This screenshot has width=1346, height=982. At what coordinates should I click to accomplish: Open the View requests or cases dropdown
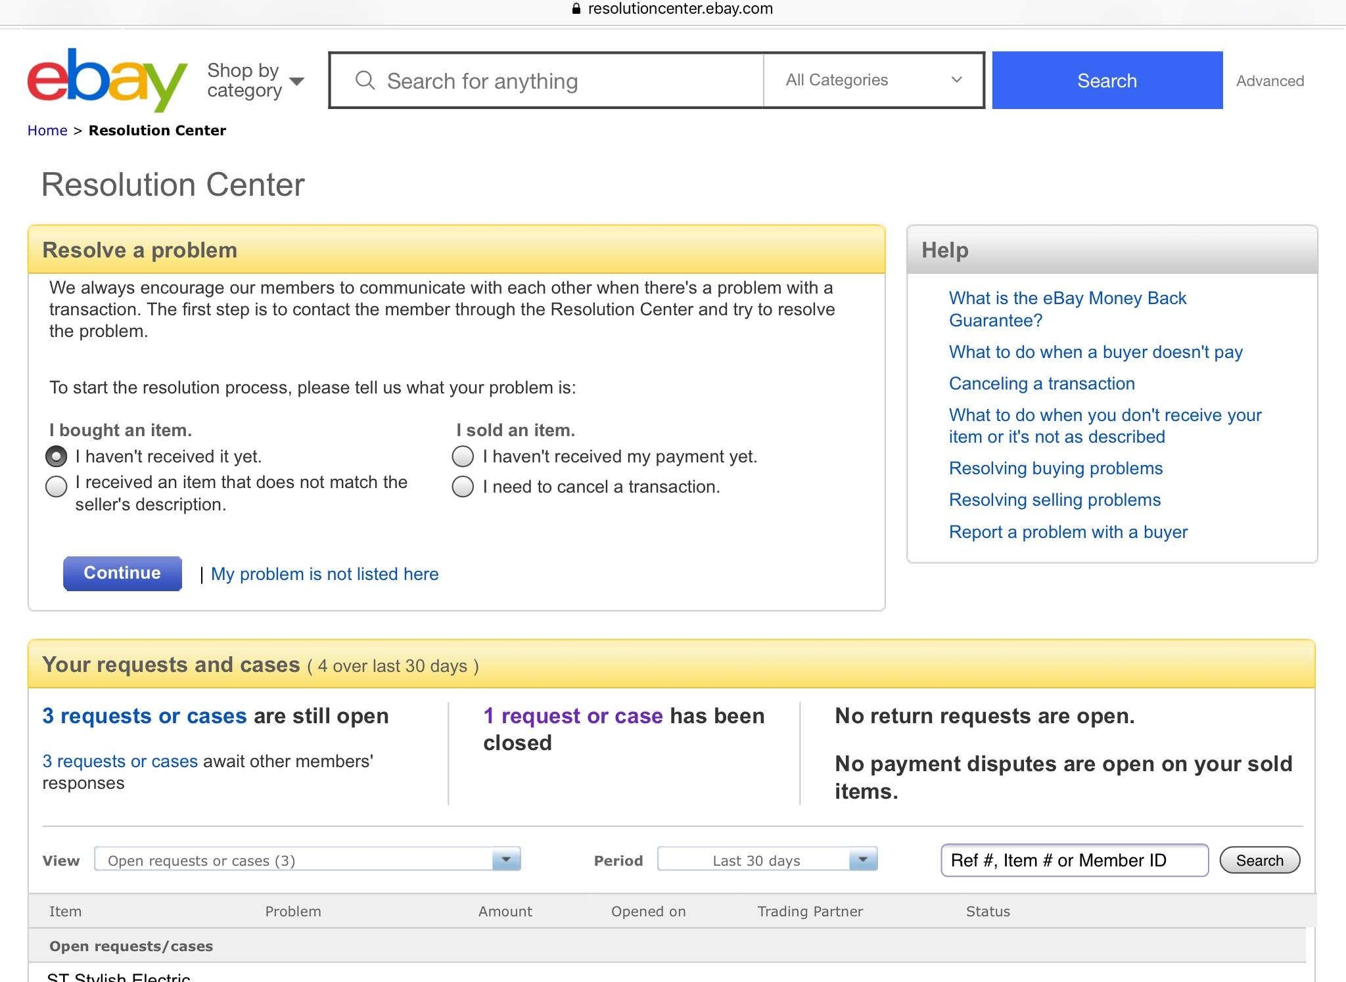pos(308,860)
